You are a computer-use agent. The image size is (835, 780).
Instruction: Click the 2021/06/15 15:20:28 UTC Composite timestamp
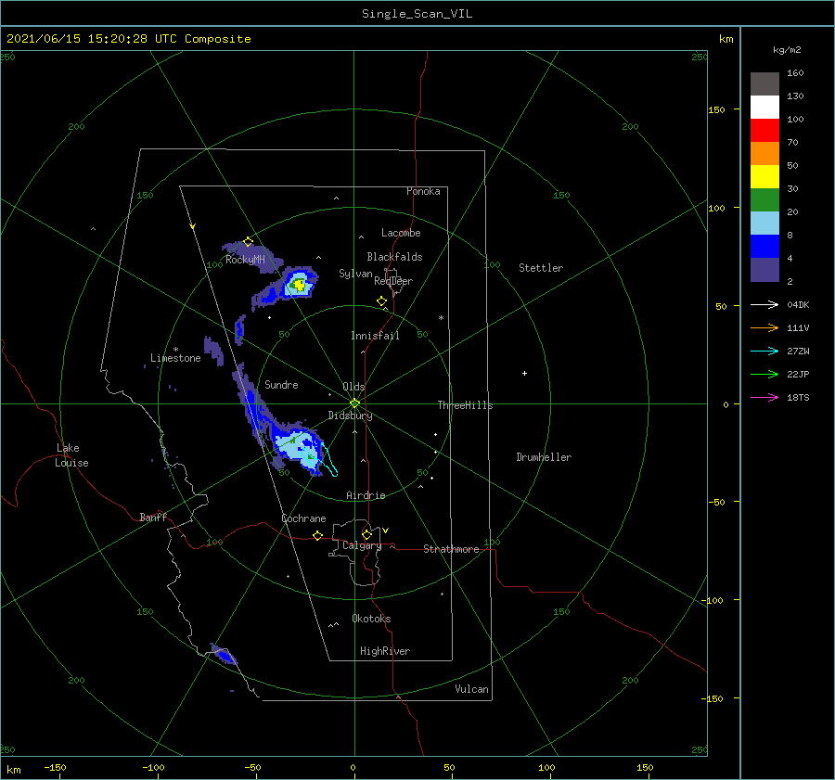(x=128, y=39)
